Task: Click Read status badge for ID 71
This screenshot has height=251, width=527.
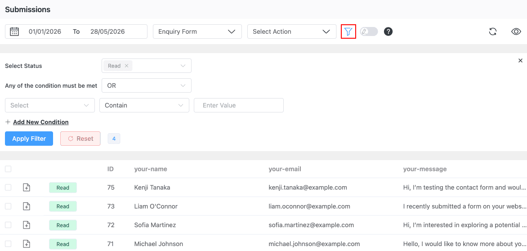Action: point(63,244)
